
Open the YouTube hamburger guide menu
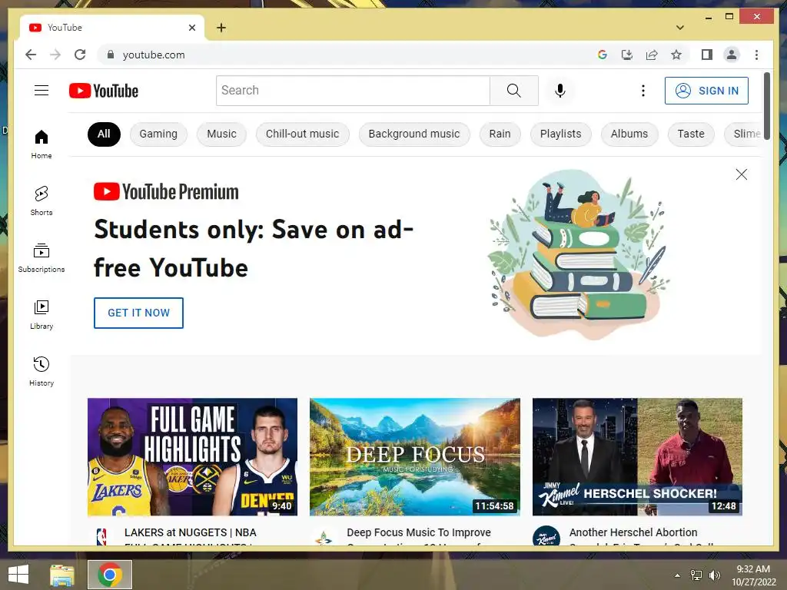(x=42, y=91)
